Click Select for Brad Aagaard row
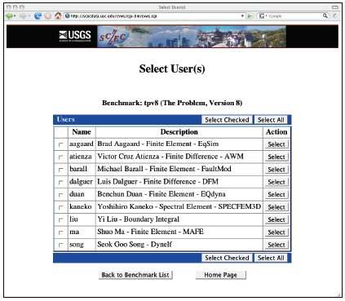 276,144
